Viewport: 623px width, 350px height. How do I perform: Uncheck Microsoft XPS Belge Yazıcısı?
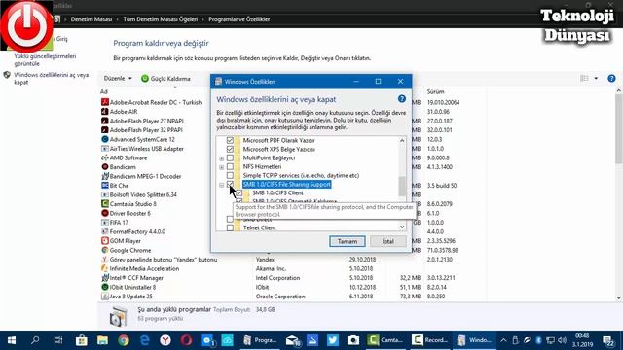pos(230,149)
